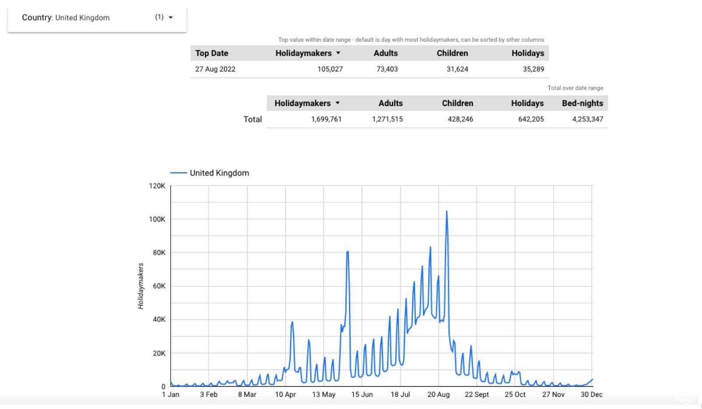Select the 4,253,347 bed-nights value
Image resolution: width=702 pixels, height=409 pixels.
coord(588,119)
